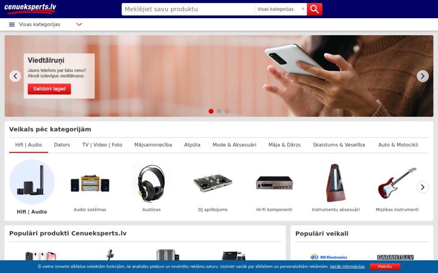Open the DJ aprīkojums mixer image
The height and width of the screenshot is (273, 438).
coord(212,183)
